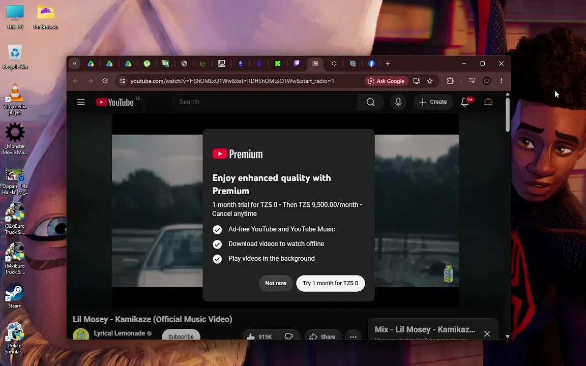
Task: Click the Mix - Lil Mosey - Kamikaz... heading
Action: click(x=425, y=329)
